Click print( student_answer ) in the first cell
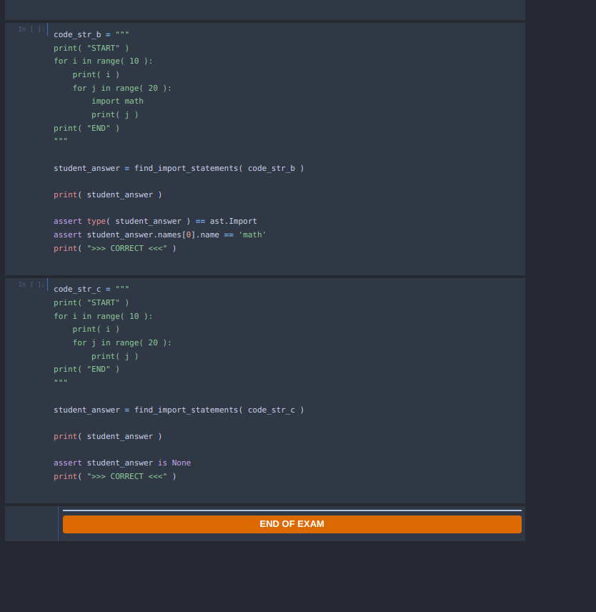596x612 pixels. 108,194
